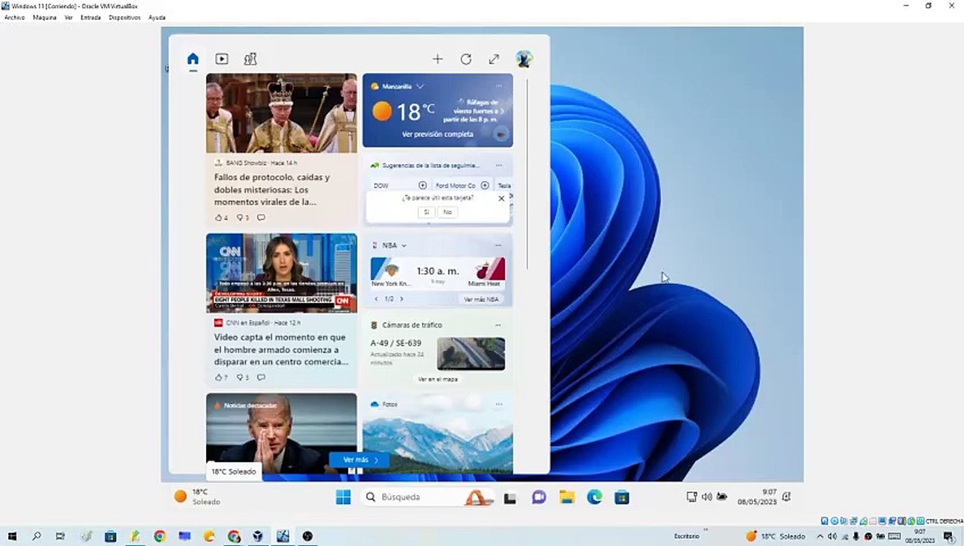Image resolution: width=964 pixels, height=546 pixels.
Task: Open the CNN news video thumbnail
Action: pos(281,273)
